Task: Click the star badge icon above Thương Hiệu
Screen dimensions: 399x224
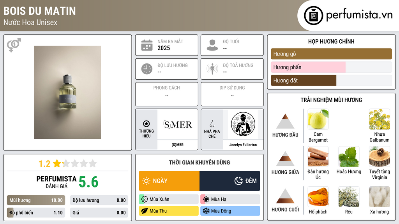Action: coord(147,124)
